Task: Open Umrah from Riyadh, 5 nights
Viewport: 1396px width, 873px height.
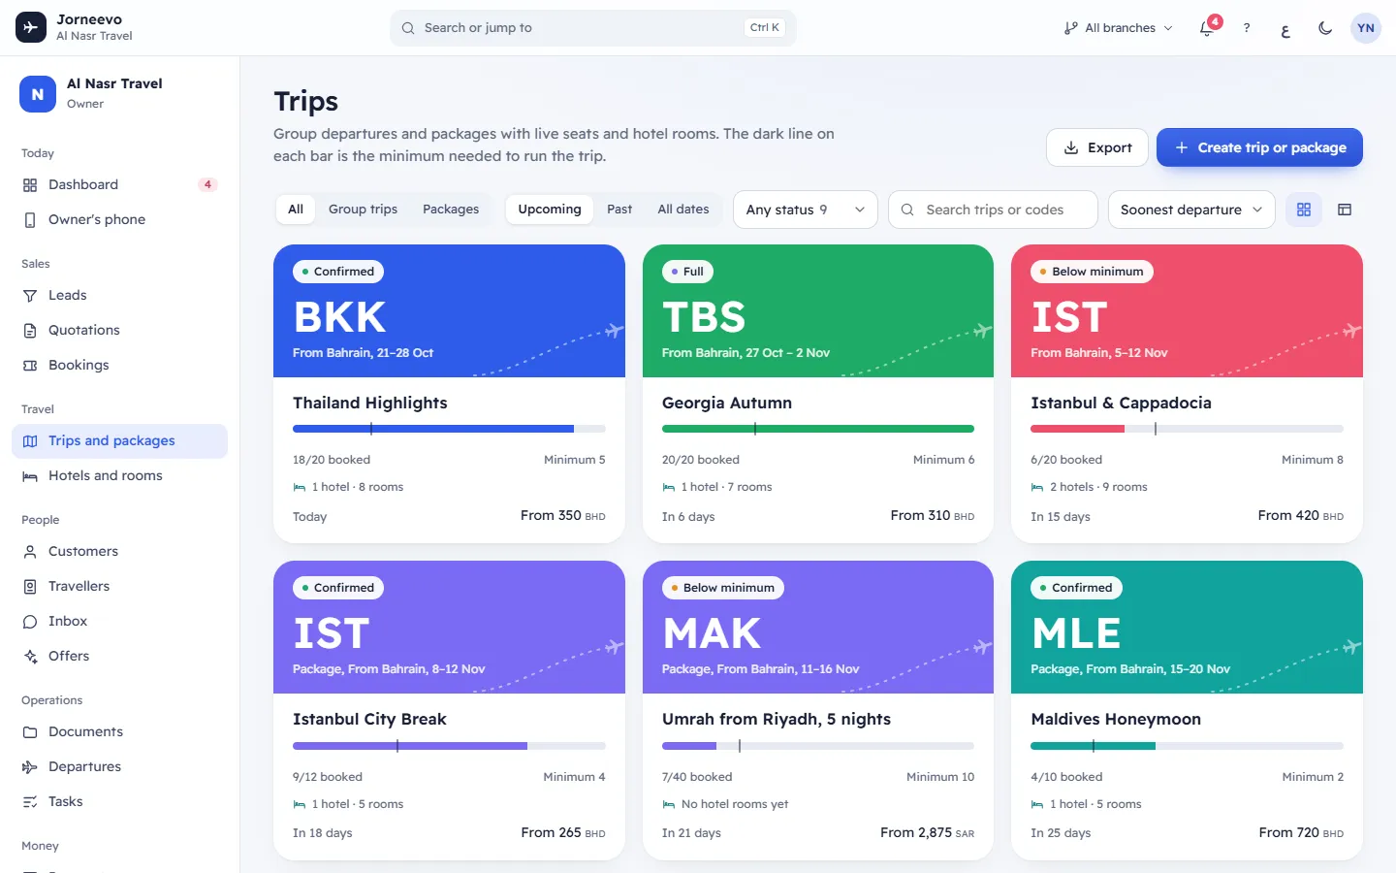Action: point(777,719)
